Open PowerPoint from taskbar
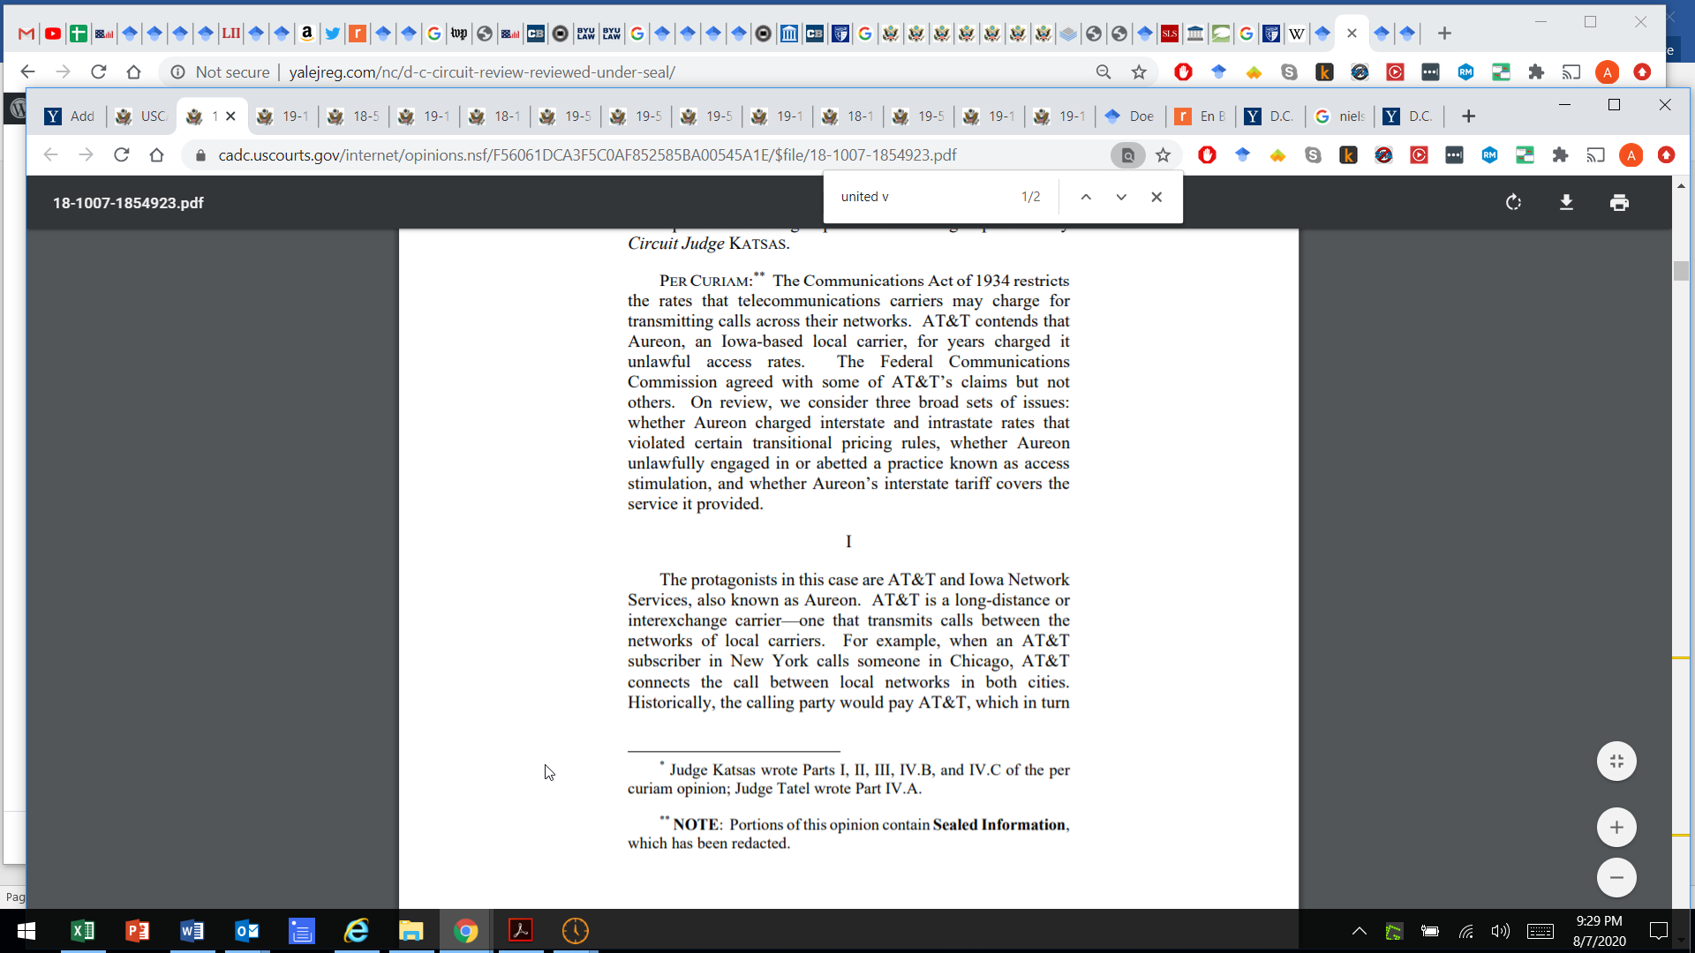 point(137,931)
